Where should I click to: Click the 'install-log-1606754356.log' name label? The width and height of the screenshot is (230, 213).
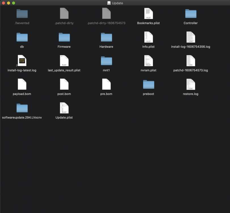(x=191, y=47)
